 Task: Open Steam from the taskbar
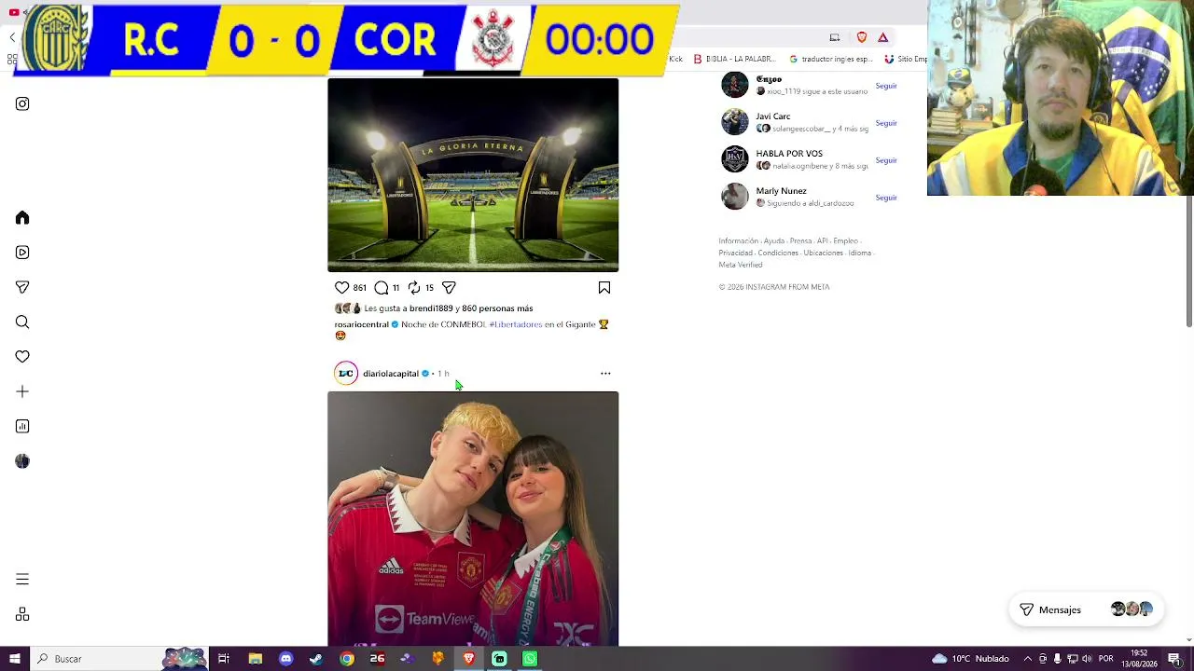[316, 659]
